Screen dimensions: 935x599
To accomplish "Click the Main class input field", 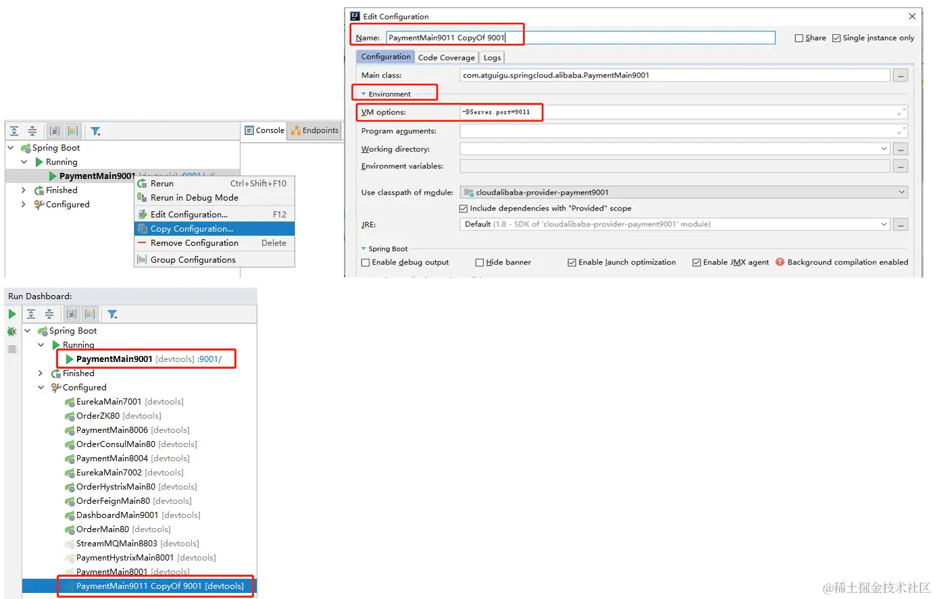I will coord(675,76).
